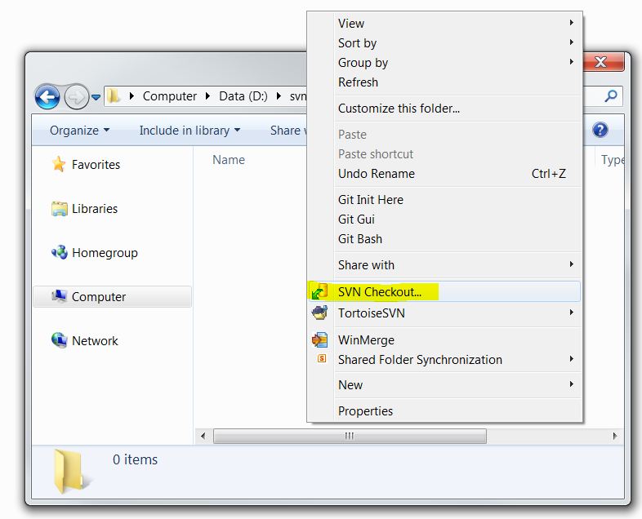Select Git Init Here
642x519 pixels.
444,200
